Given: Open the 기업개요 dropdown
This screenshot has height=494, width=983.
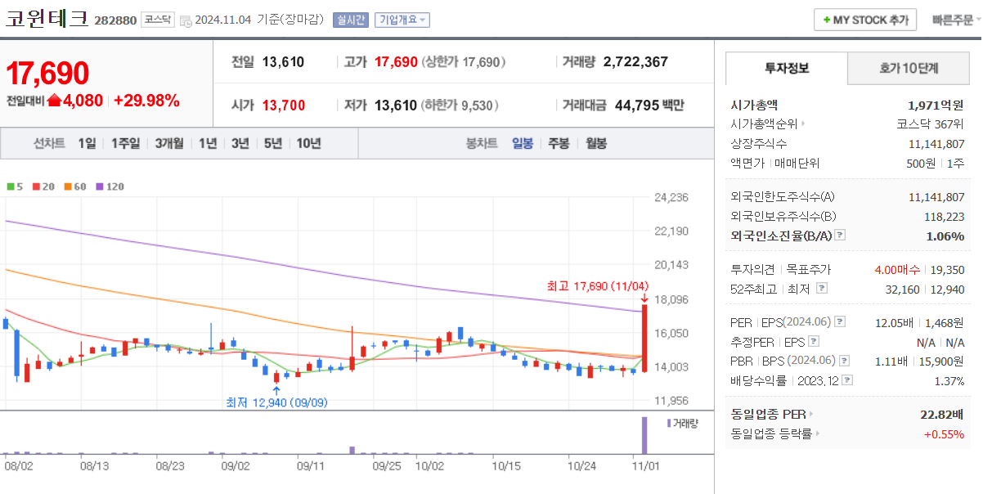Looking at the screenshot, I should click(402, 20).
